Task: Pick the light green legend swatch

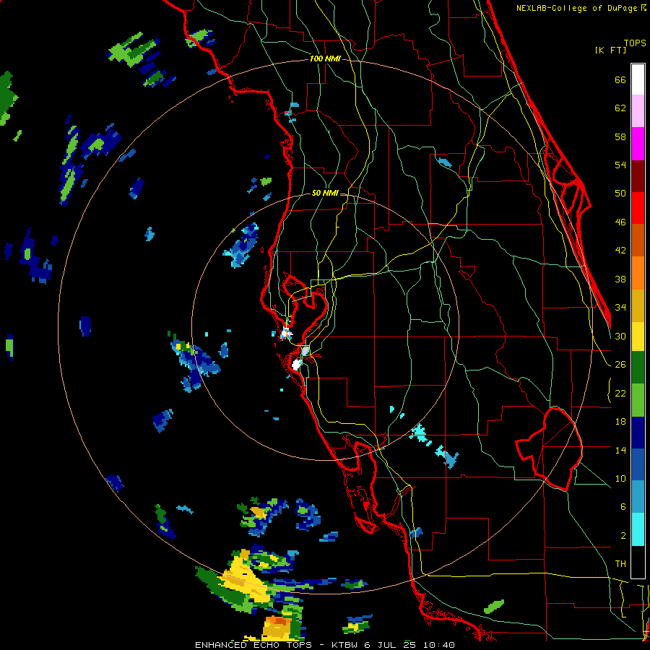Action: coord(638,400)
